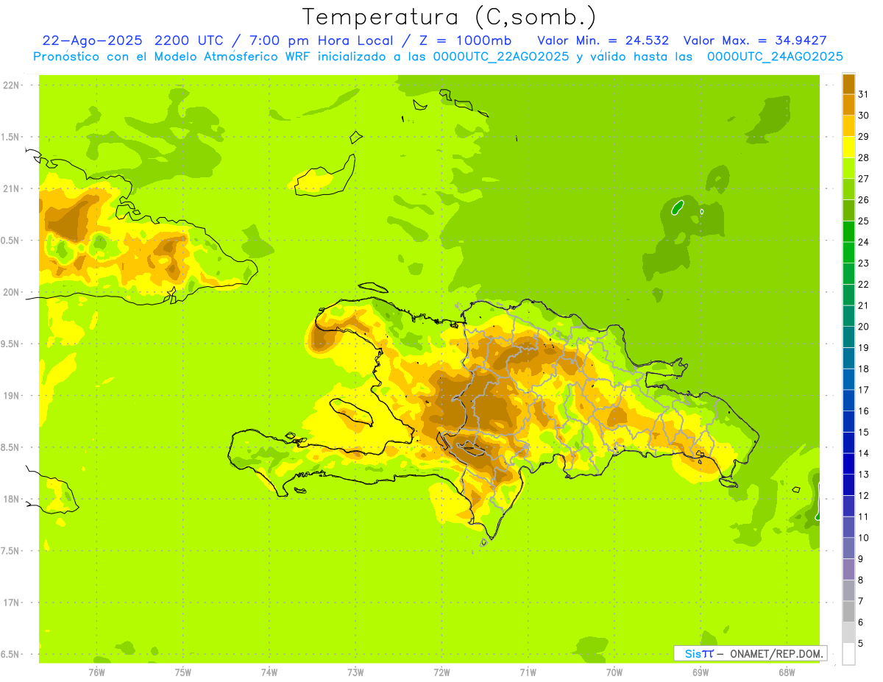This screenshot has height=682, width=883.
Task: Click the "68W" longitude label
Action: 787,672
